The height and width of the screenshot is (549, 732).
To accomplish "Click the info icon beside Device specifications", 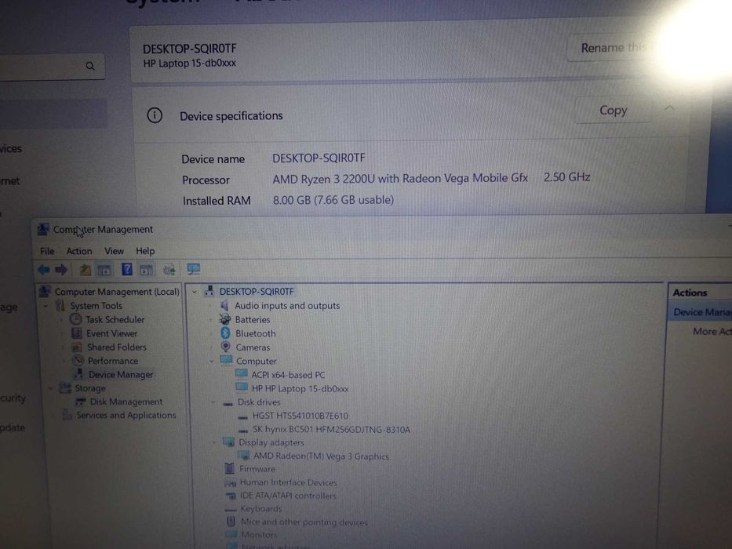I will (155, 115).
